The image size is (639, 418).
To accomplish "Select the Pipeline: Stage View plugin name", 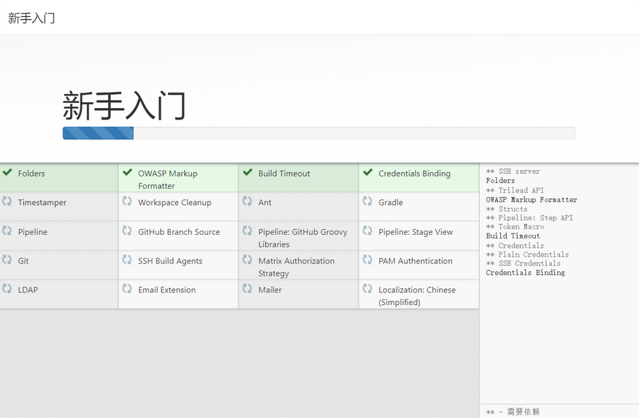I will point(416,232).
